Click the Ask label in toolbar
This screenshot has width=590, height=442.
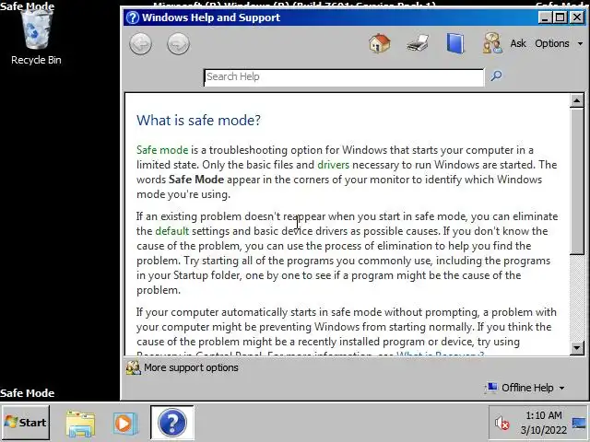(x=518, y=43)
